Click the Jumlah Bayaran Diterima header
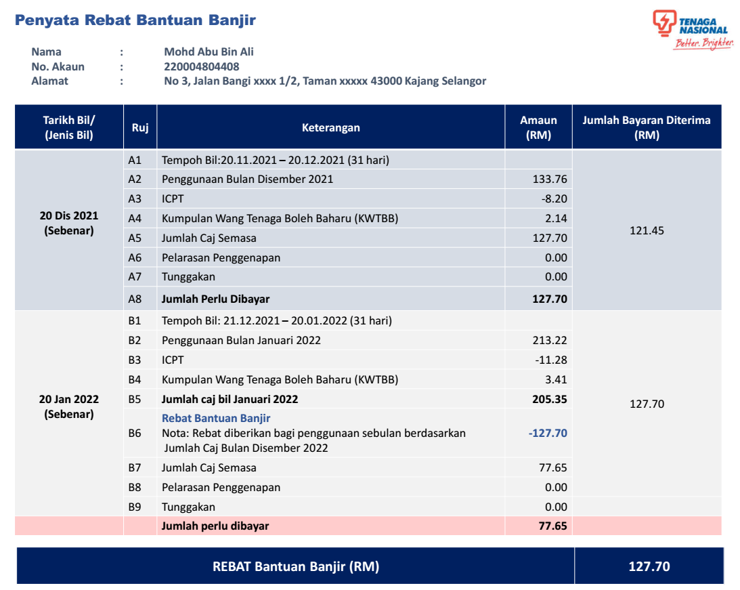The image size is (740, 590). click(647, 127)
